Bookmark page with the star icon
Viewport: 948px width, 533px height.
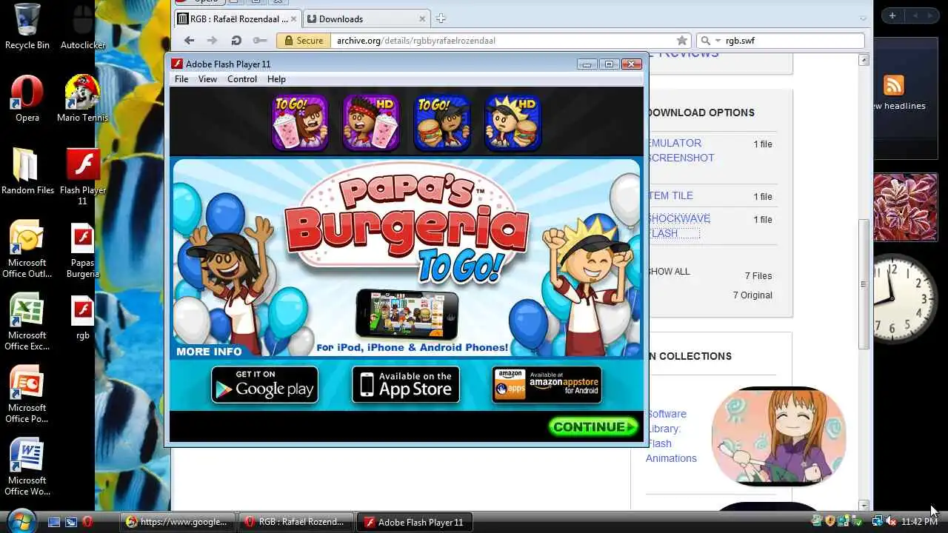[x=682, y=41]
